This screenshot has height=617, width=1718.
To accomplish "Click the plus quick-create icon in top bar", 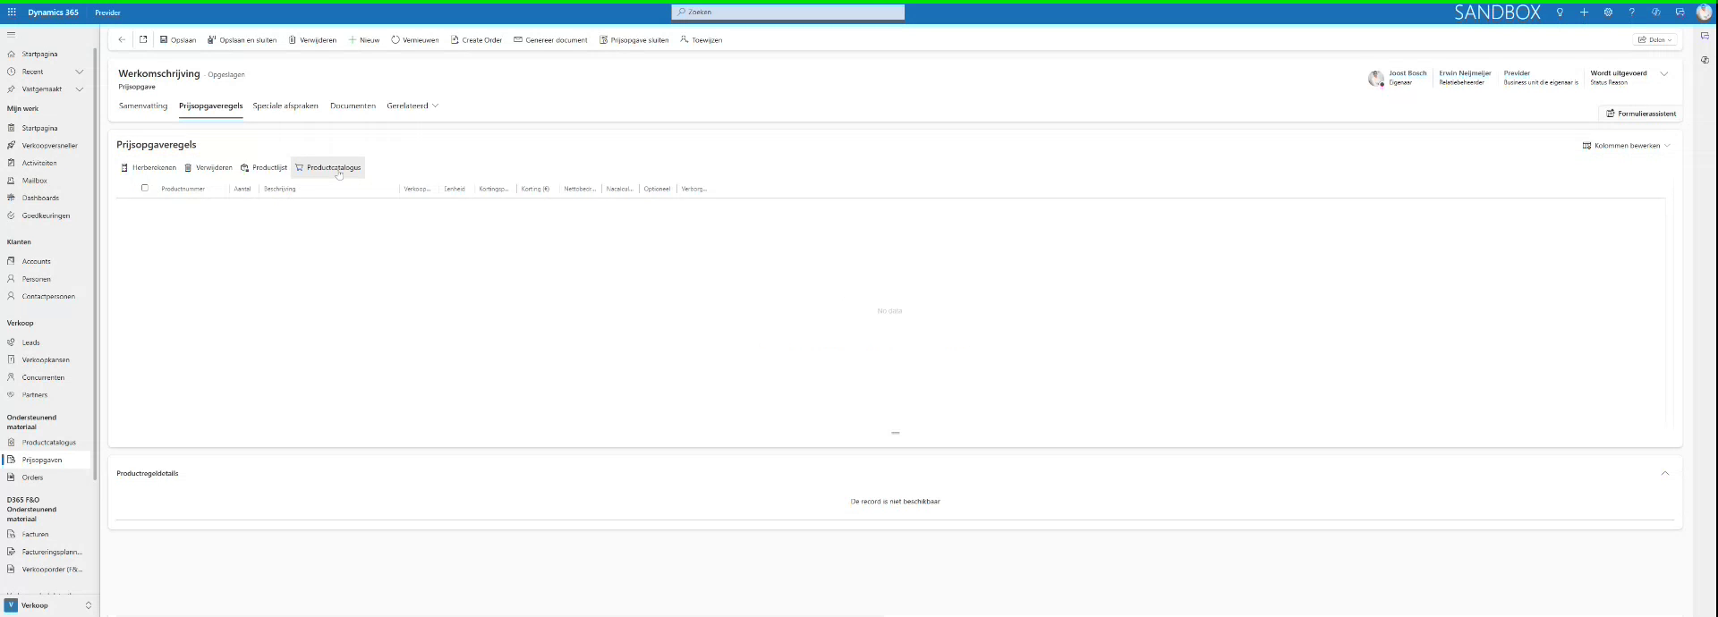I will click(x=1584, y=13).
